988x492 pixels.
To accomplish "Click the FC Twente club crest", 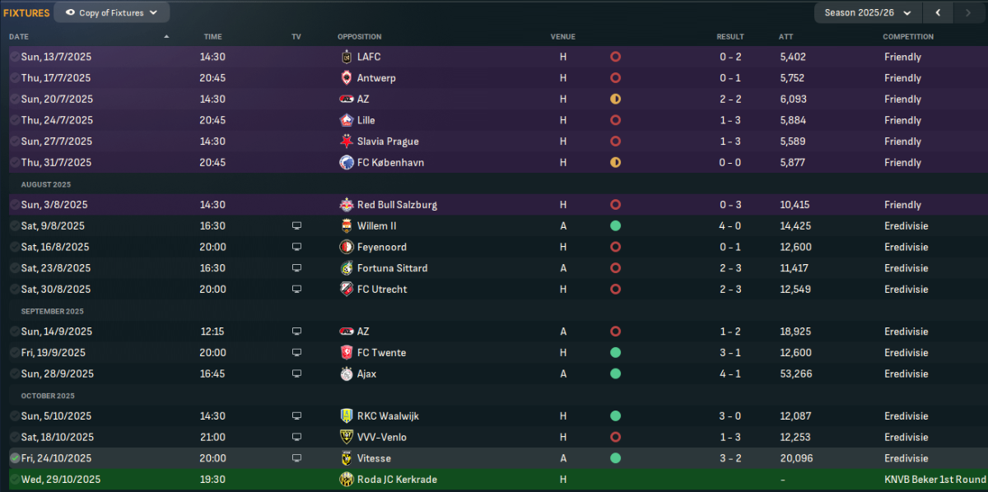I will pyautogui.click(x=346, y=352).
